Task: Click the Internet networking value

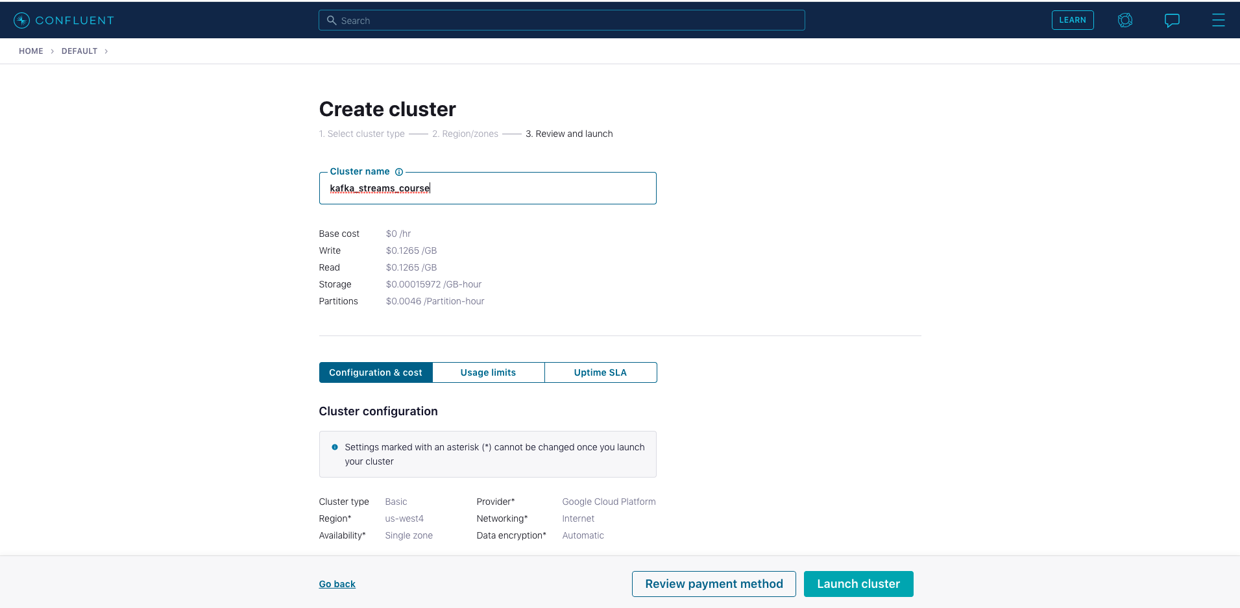Action: point(578,518)
